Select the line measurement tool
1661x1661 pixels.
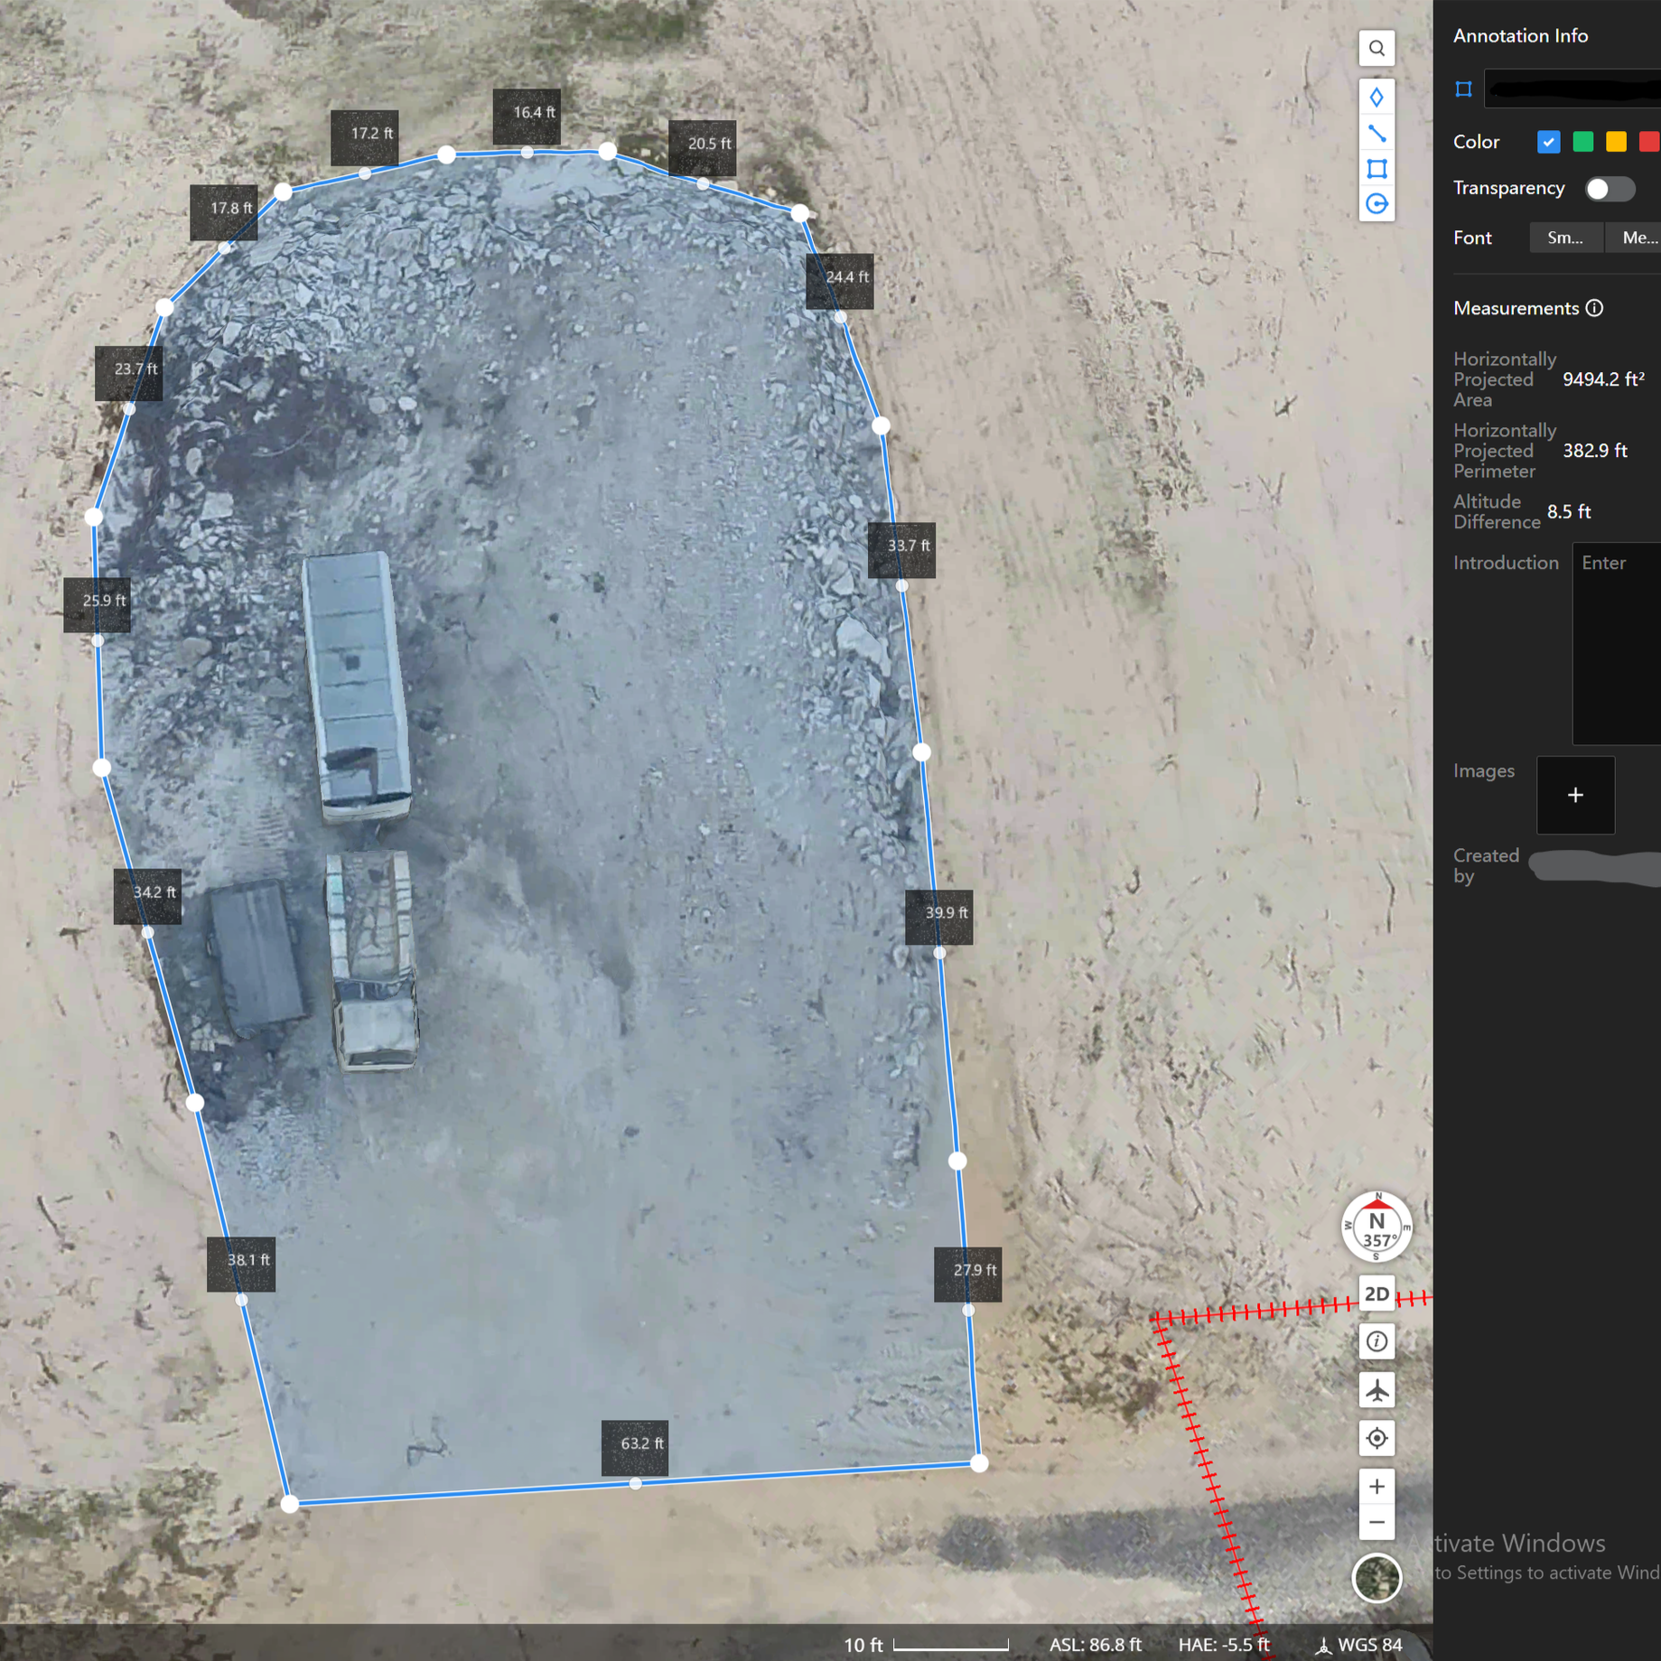pos(1377,133)
